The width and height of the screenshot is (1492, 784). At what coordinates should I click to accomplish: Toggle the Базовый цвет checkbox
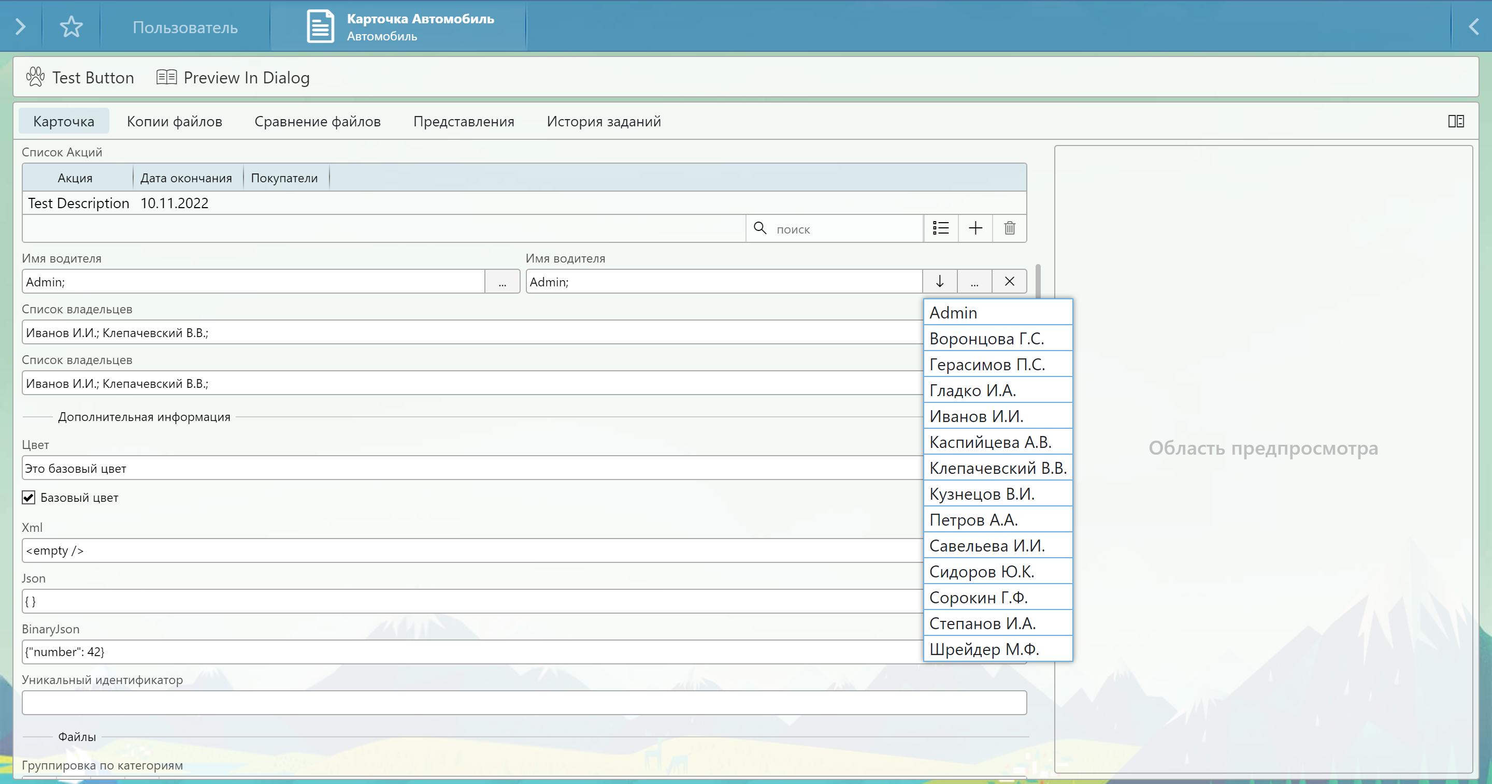(x=28, y=498)
